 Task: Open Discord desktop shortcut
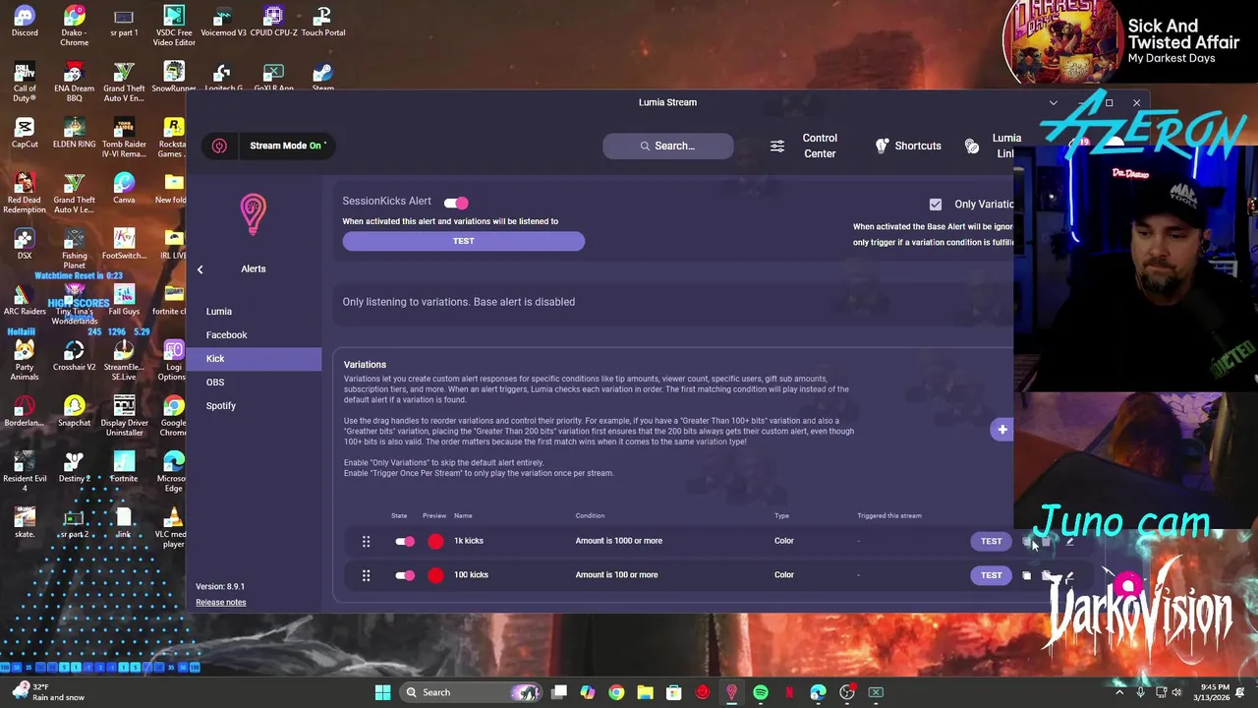pos(25,22)
